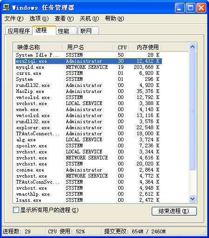Screen dimensions: 209x238
Task: Select the System Idle P... process row
Action: (88, 55)
